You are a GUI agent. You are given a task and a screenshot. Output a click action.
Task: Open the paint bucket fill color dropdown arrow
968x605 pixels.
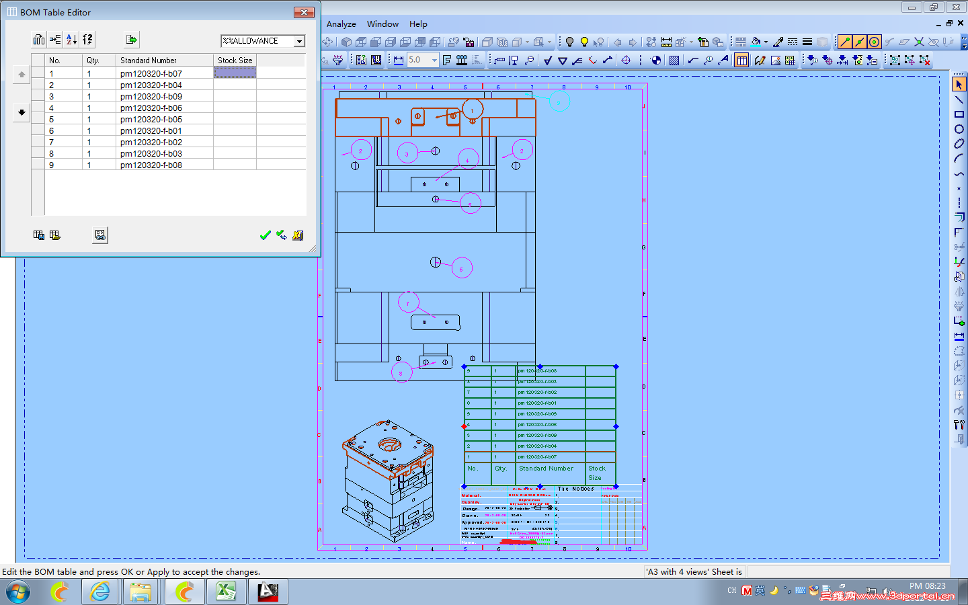(x=766, y=42)
